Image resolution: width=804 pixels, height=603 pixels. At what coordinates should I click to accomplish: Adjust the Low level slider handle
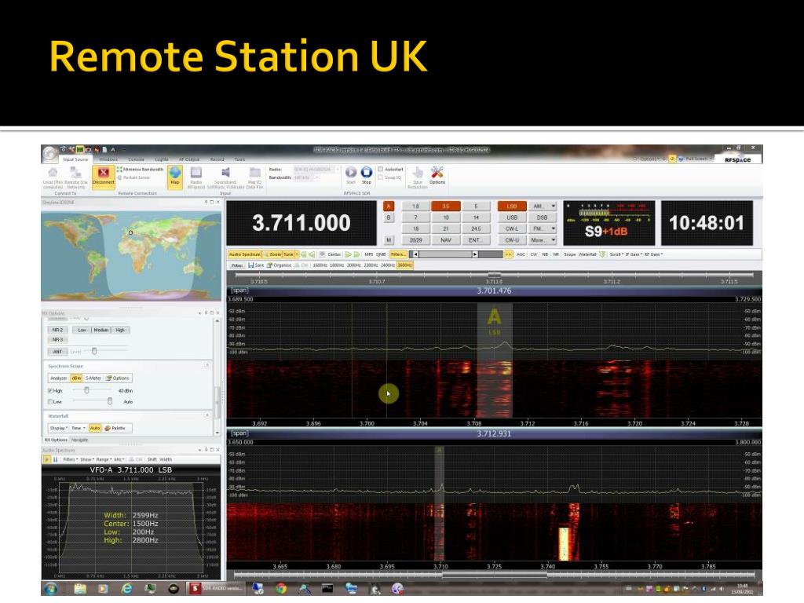tap(110, 401)
